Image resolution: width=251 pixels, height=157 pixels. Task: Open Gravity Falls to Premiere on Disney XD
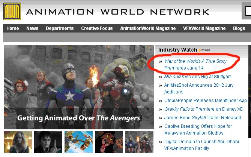tap(204, 109)
